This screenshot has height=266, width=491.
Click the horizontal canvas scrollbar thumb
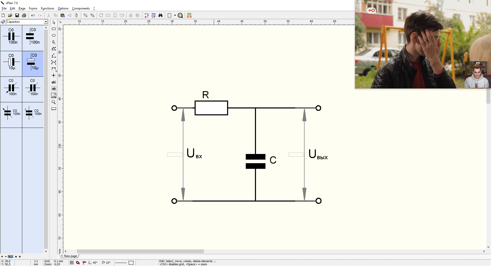(x=140, y=251)
